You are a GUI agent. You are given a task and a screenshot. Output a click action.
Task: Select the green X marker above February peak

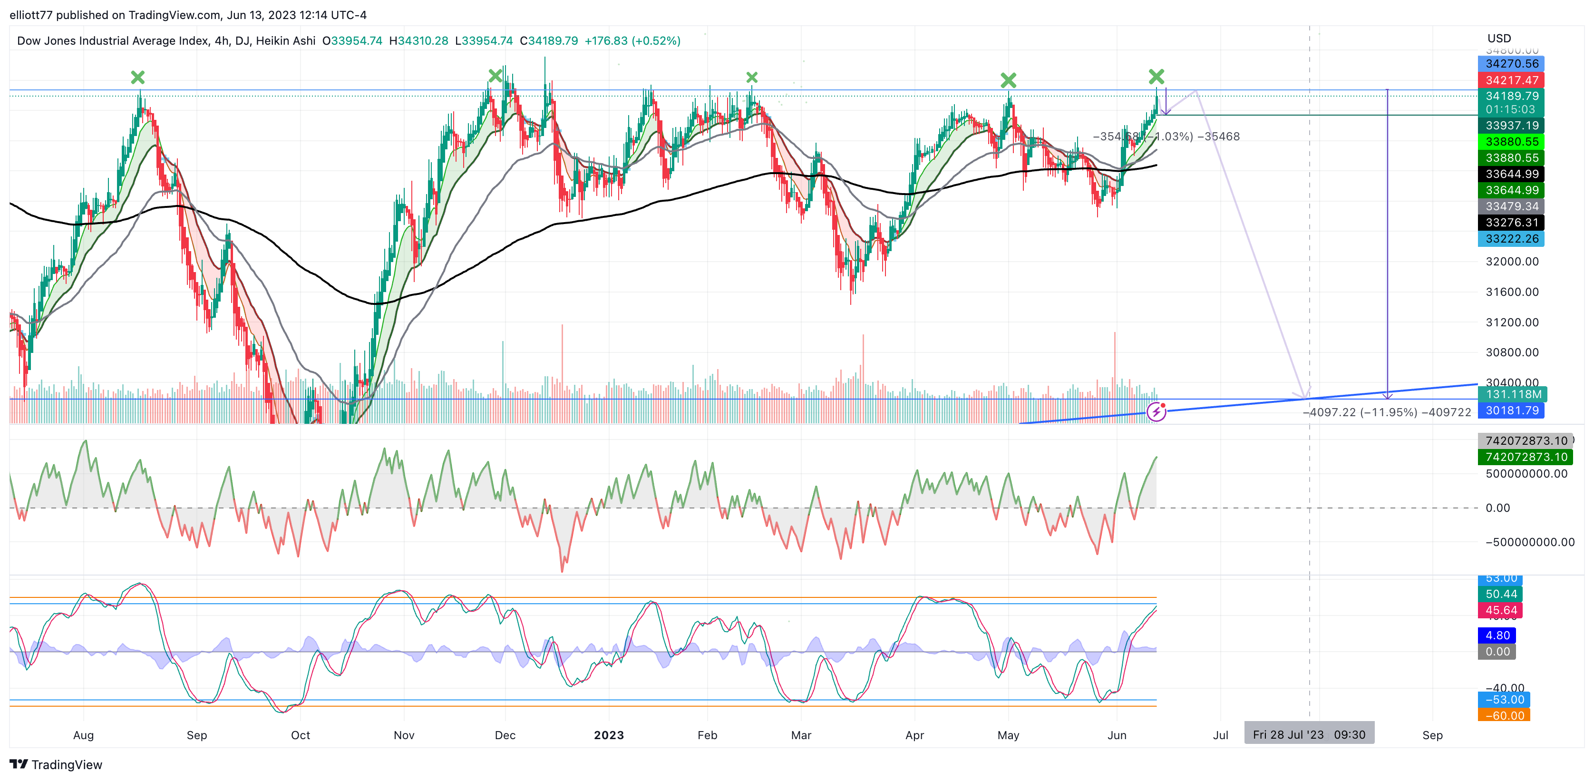pyautogui.click(x=752, y=78)
